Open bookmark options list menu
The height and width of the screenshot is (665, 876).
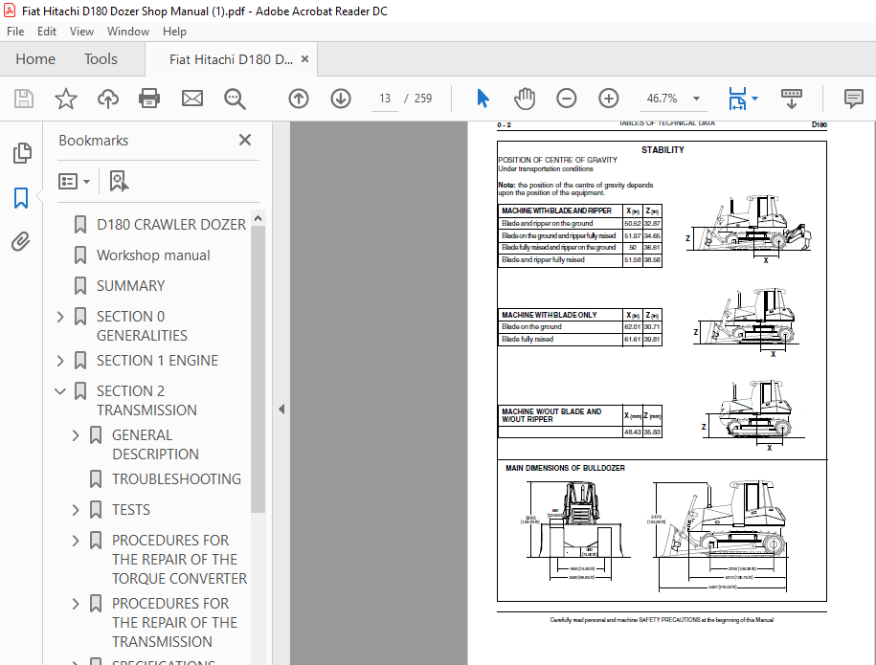click(x=75, y=182)
